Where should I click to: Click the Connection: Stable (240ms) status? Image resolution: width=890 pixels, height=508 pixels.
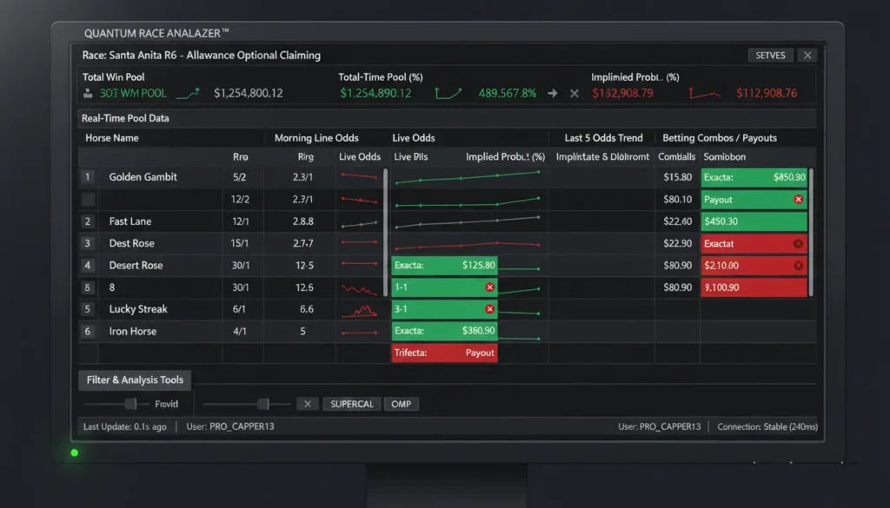(x=767, y=427)
